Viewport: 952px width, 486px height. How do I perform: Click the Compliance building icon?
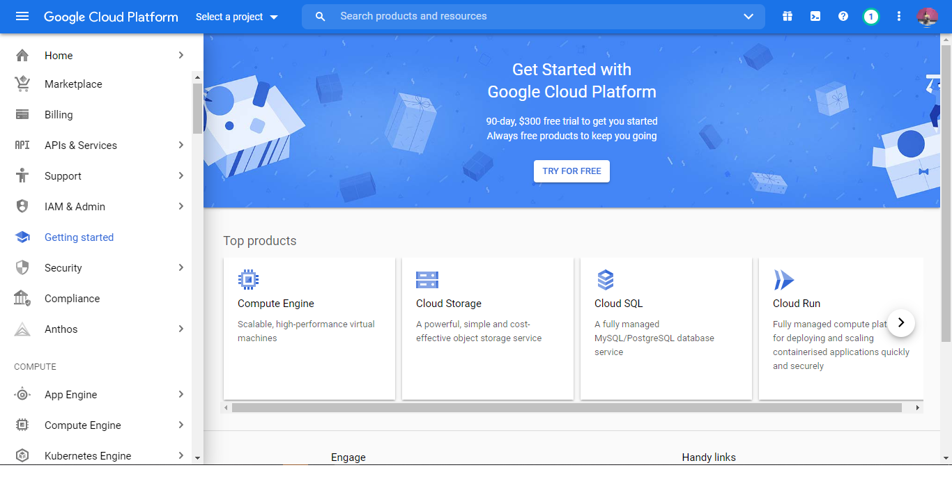click(22, 299)
